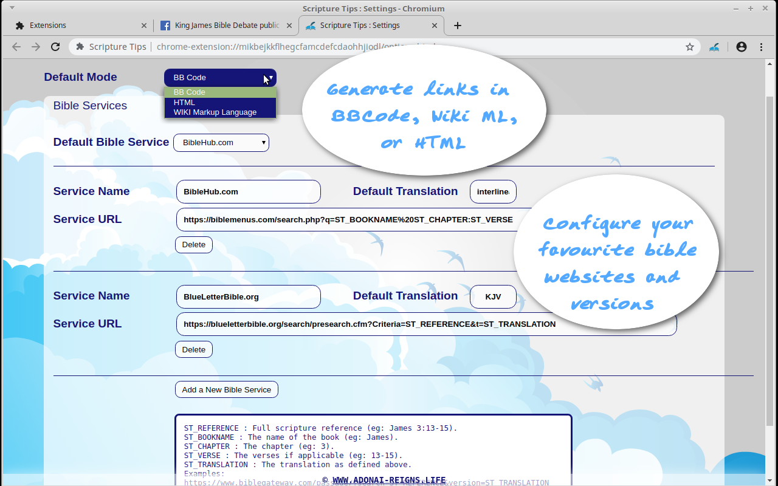Click the page vertical scrollbar
This screenshot has height=486, width=778.
pos(770,261)
